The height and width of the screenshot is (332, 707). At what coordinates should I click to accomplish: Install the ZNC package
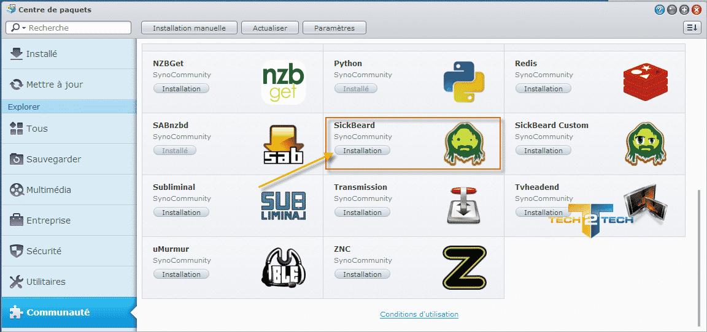point(362,274)
